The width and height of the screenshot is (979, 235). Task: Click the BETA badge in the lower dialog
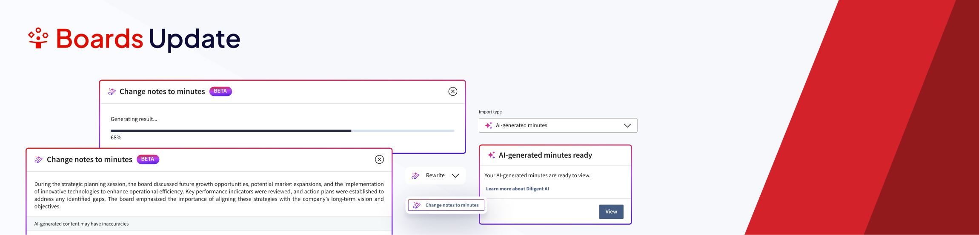[148, 159]
